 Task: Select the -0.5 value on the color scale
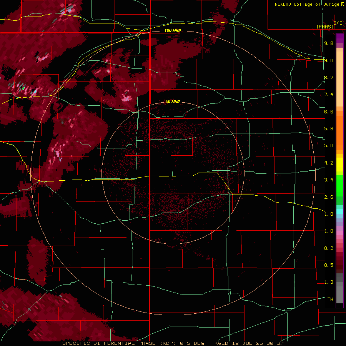click(327, 265)
